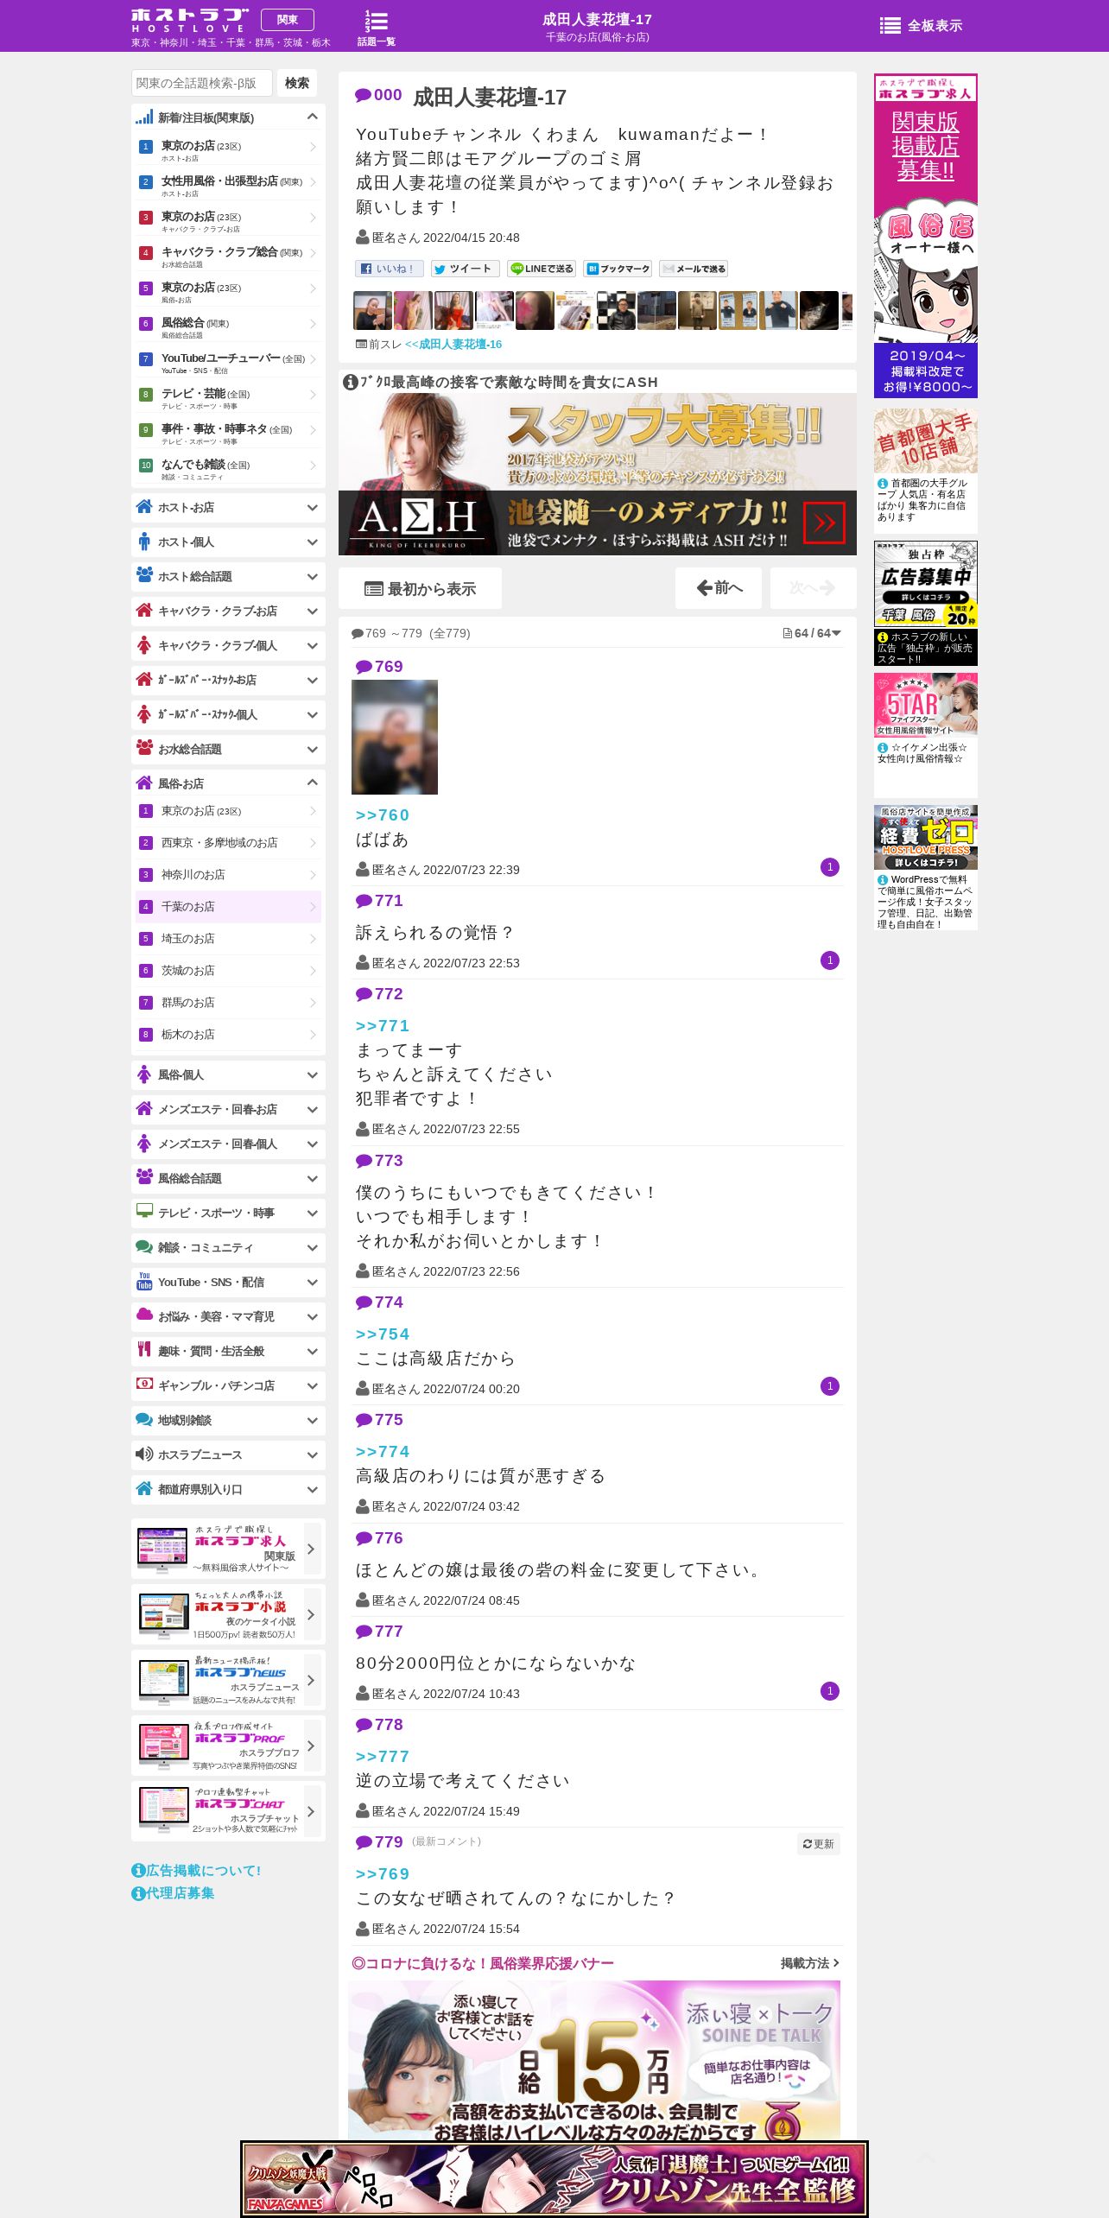Click the メールで送る mail button
Screen dimensions: 1109x2218
[694, 269]
